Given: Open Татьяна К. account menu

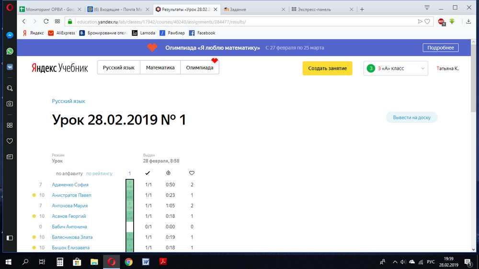Looking at the screenshot, I should (x=447, y=68).
